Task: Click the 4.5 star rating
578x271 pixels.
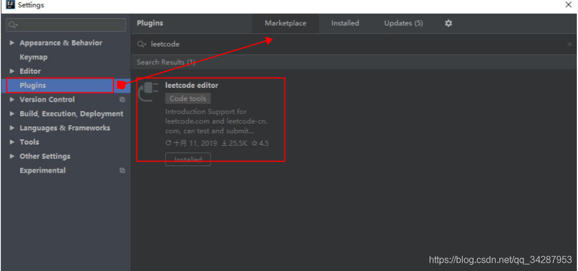Action: [261, 143]
